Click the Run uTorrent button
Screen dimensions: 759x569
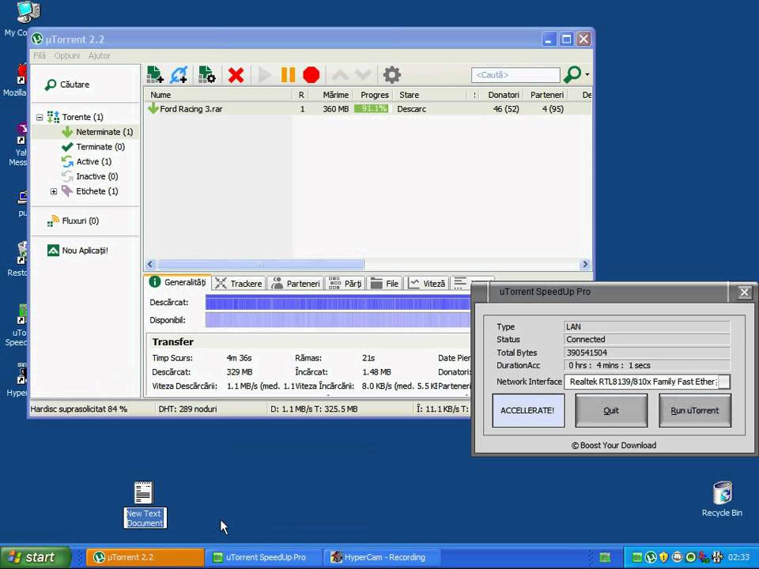tap(695, 410)
